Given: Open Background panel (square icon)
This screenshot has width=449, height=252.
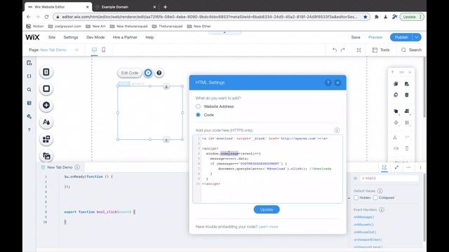Looking at the screenshot, I should (x=46, y=89).
